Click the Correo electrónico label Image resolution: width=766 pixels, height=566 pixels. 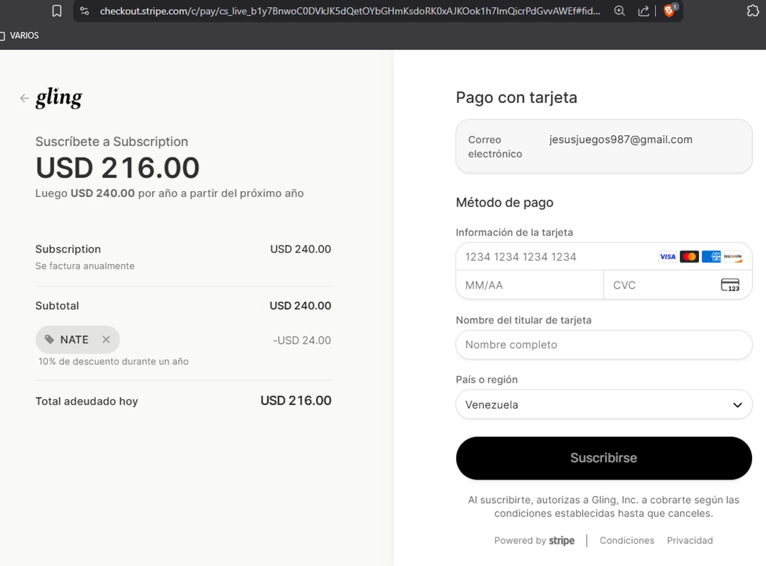495,146
